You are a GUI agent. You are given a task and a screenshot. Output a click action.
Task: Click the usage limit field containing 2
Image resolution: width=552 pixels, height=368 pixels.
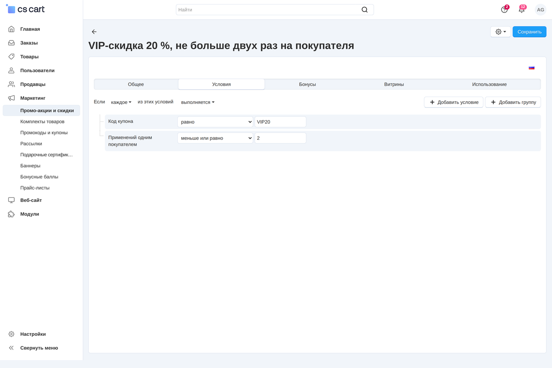[280, 138]
